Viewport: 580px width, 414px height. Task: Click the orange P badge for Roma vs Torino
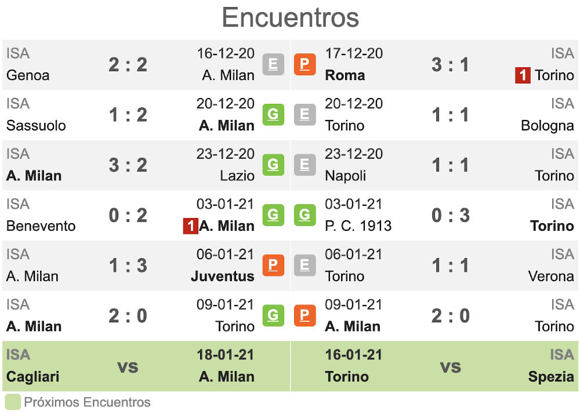pyautogui.click(x=304, y=64)
